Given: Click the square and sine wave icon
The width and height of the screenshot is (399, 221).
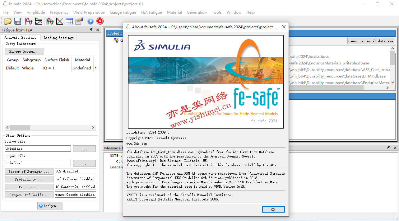Looking at the screenshot, I should click(x=50, y=21).
